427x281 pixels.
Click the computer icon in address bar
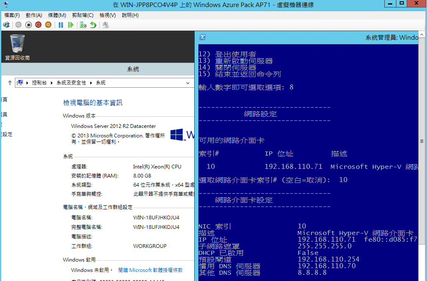pos(19,82)
